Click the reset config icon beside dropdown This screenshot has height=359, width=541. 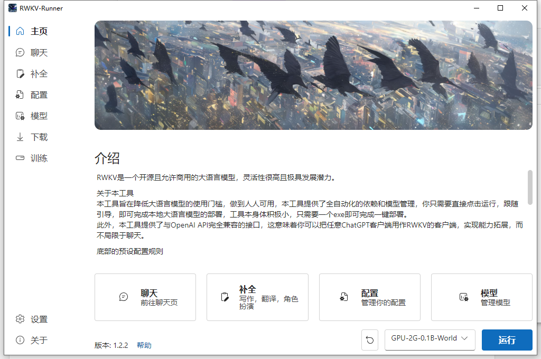point(369,340)
